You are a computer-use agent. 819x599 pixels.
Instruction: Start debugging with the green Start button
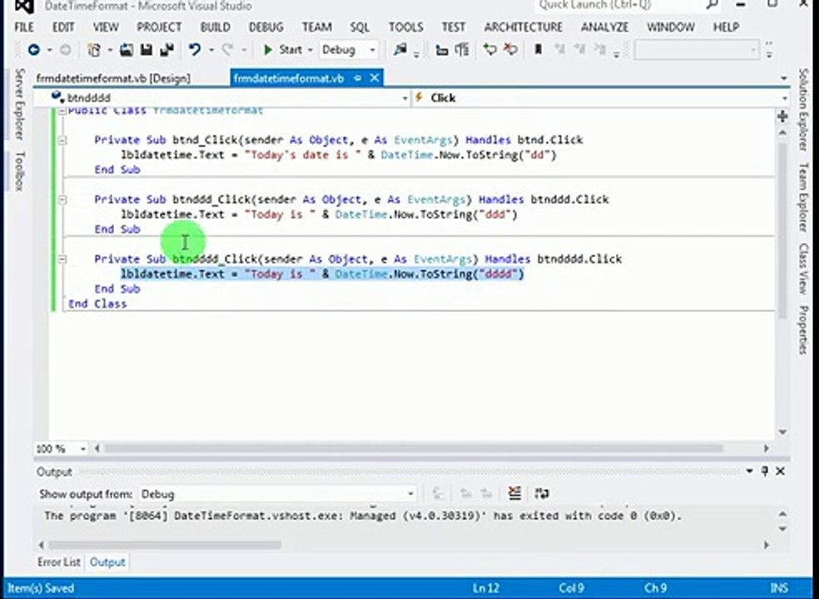[283, 50]
